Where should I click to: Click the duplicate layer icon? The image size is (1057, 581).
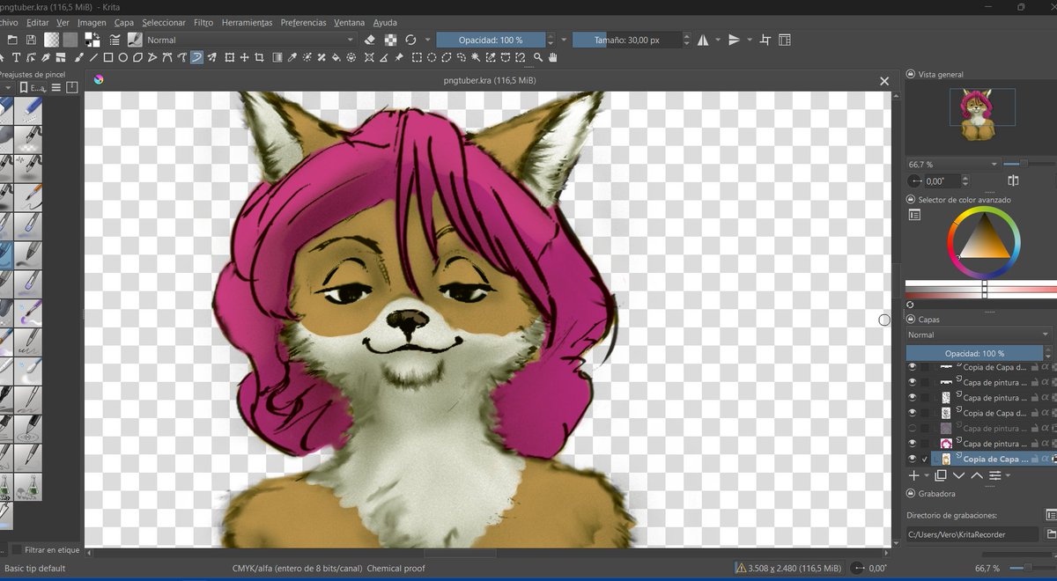[940, 475]
